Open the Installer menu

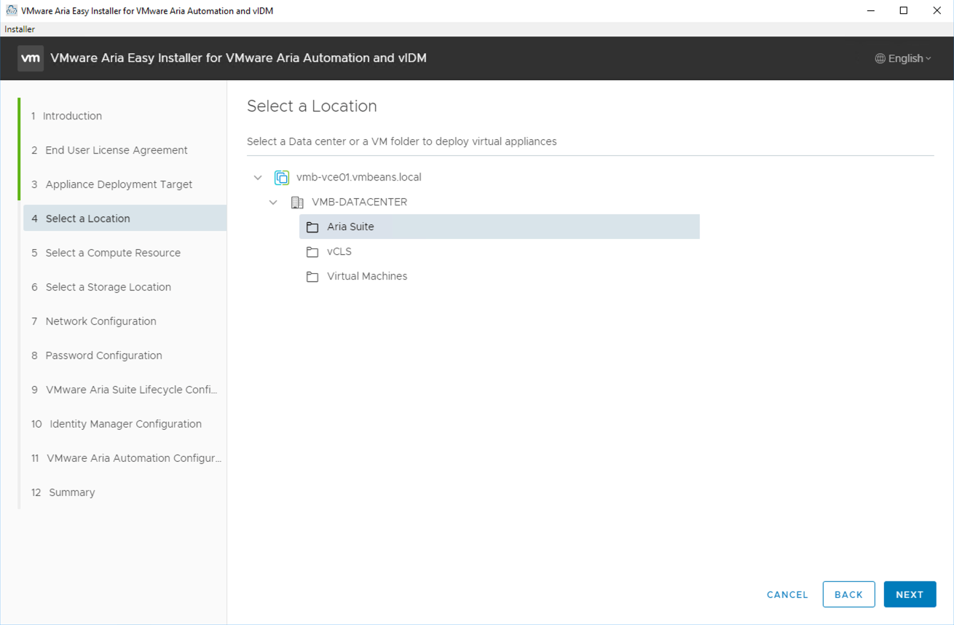point(20,29)
